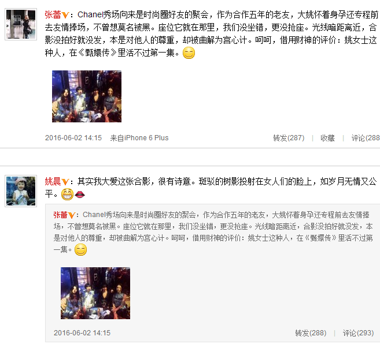The image size is (380, 344).
Task: Click the V badge in the quoted repost
Action: coord(72,215)
